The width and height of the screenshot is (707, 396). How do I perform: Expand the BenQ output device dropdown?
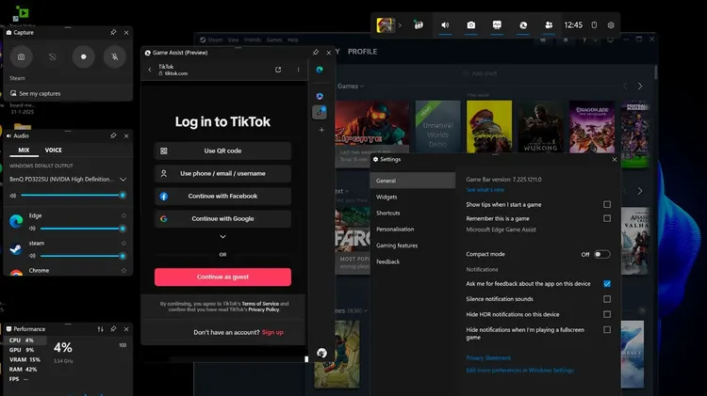coord(123,180)
